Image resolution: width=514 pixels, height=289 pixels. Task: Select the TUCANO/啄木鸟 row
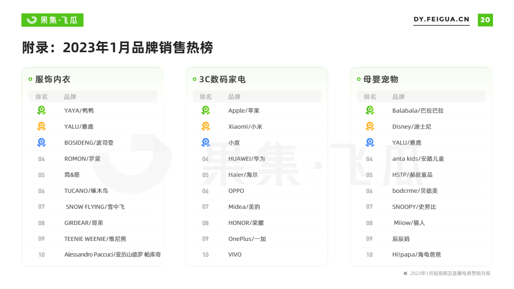93,191
